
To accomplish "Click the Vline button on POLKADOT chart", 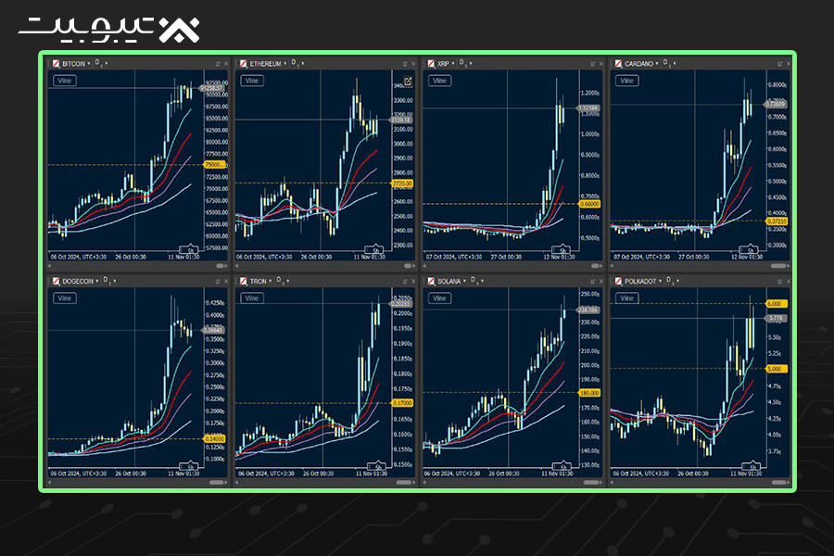I will pyautogui.click(x=626, y=298).
